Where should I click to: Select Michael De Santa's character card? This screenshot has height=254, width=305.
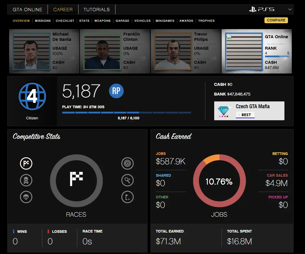(x=44, y=51)
